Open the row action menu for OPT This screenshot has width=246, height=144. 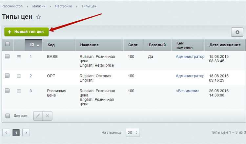click(x=19, y=76)
